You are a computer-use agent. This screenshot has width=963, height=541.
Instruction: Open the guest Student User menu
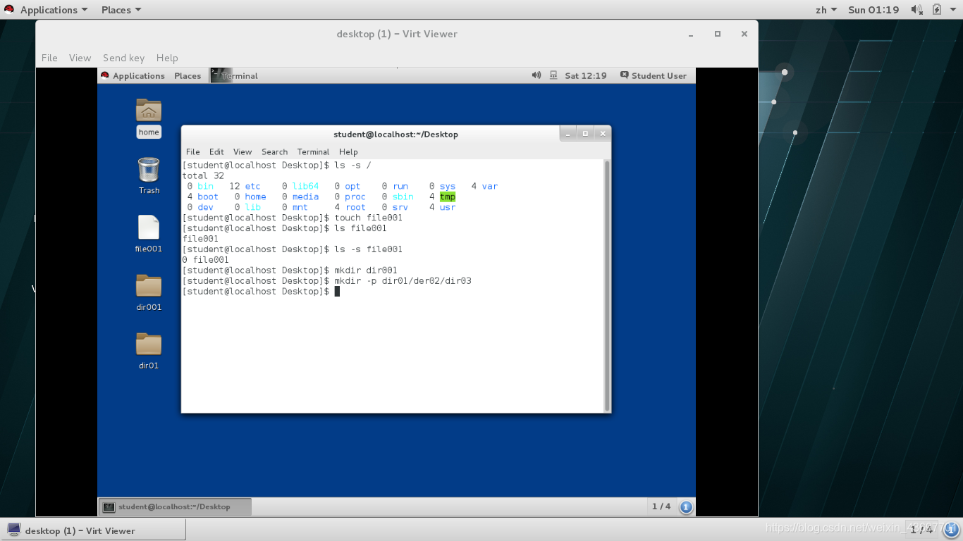654,75
